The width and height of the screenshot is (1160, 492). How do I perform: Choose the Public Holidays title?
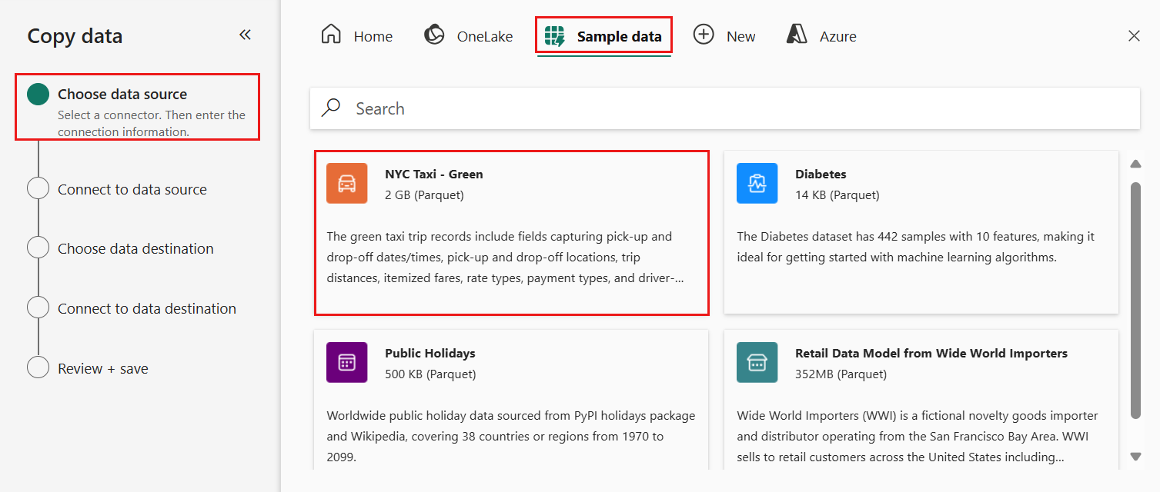tap(430, 354)
